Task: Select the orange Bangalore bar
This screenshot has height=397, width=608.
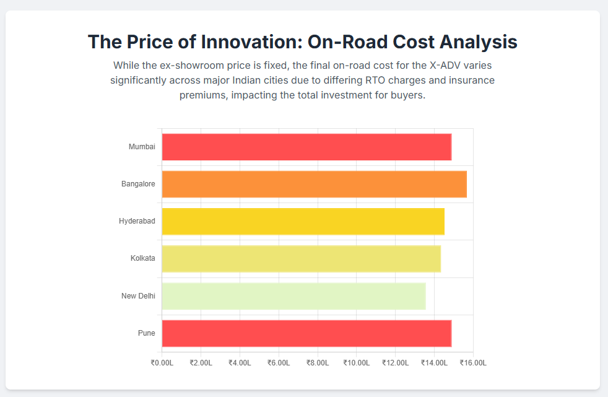Action: (314, 184)
